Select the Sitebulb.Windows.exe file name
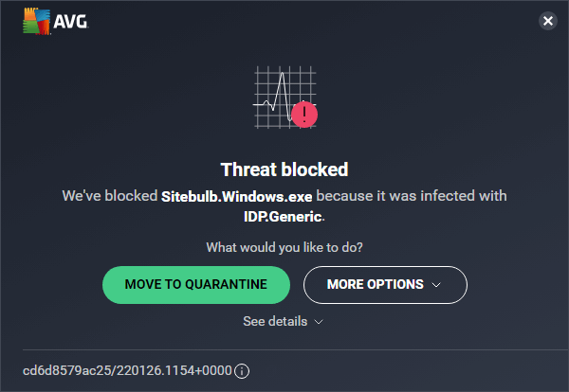The height and width of the screenshot is (392, 569). [236, 196]
